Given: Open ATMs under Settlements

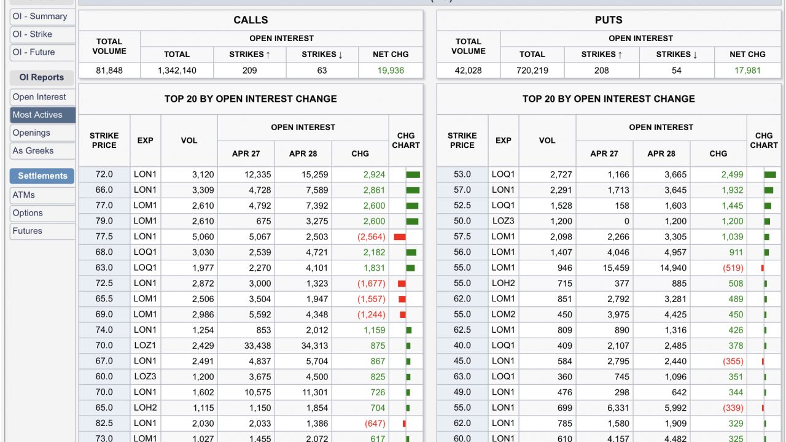Looking at the screenshot, I should click(x=41, y=195).
